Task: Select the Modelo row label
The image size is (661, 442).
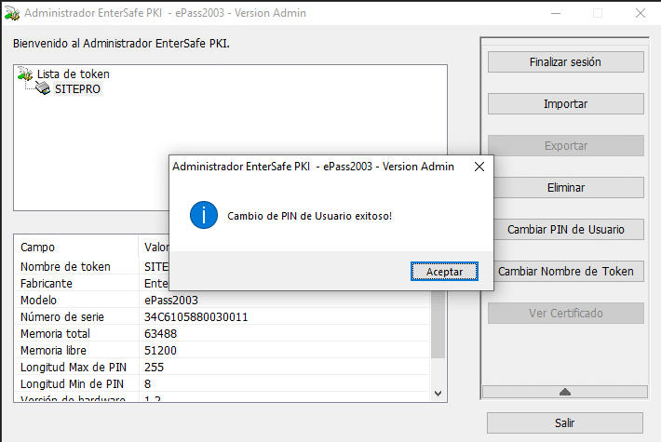Action: coord(38,300)
